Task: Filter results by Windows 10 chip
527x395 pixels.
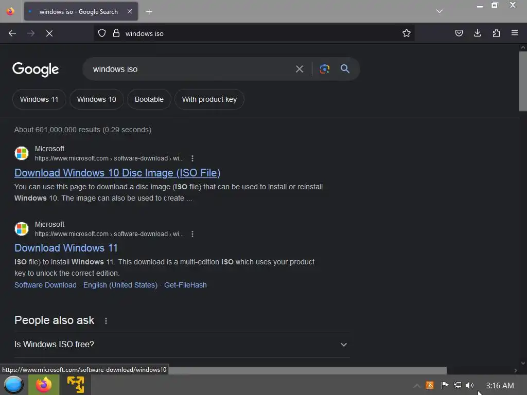Action: (x=97, y=99)
